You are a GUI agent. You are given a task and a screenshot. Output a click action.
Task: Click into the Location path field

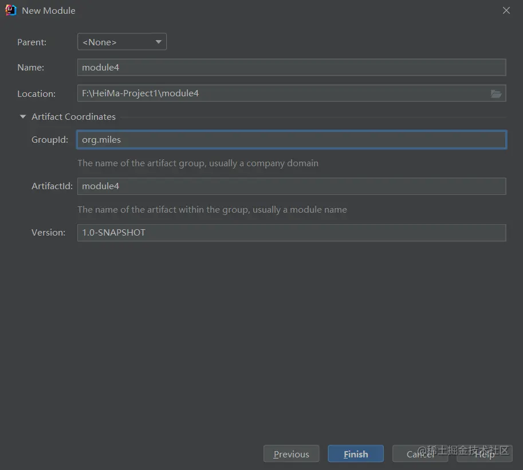pyautogui.click(x=281, y=93)
